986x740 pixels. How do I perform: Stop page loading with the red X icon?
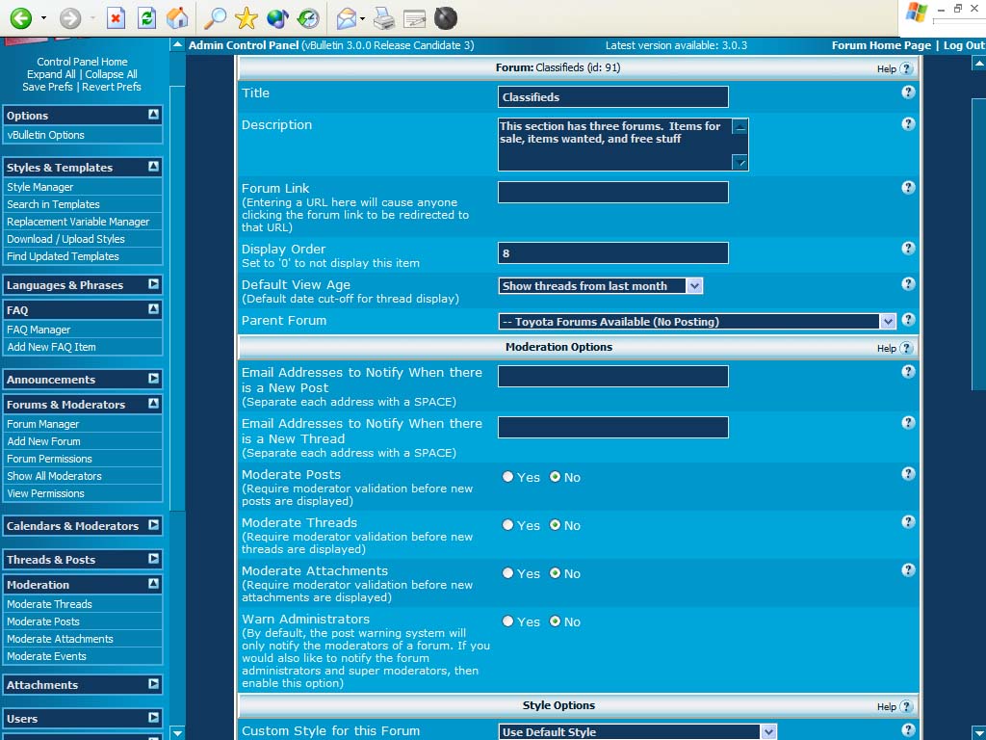pyautogui.click(x=116, y=18)
